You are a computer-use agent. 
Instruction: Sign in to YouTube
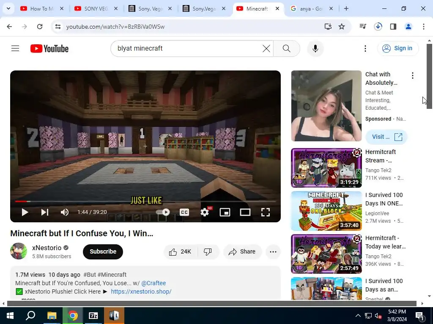click(398, 48)
